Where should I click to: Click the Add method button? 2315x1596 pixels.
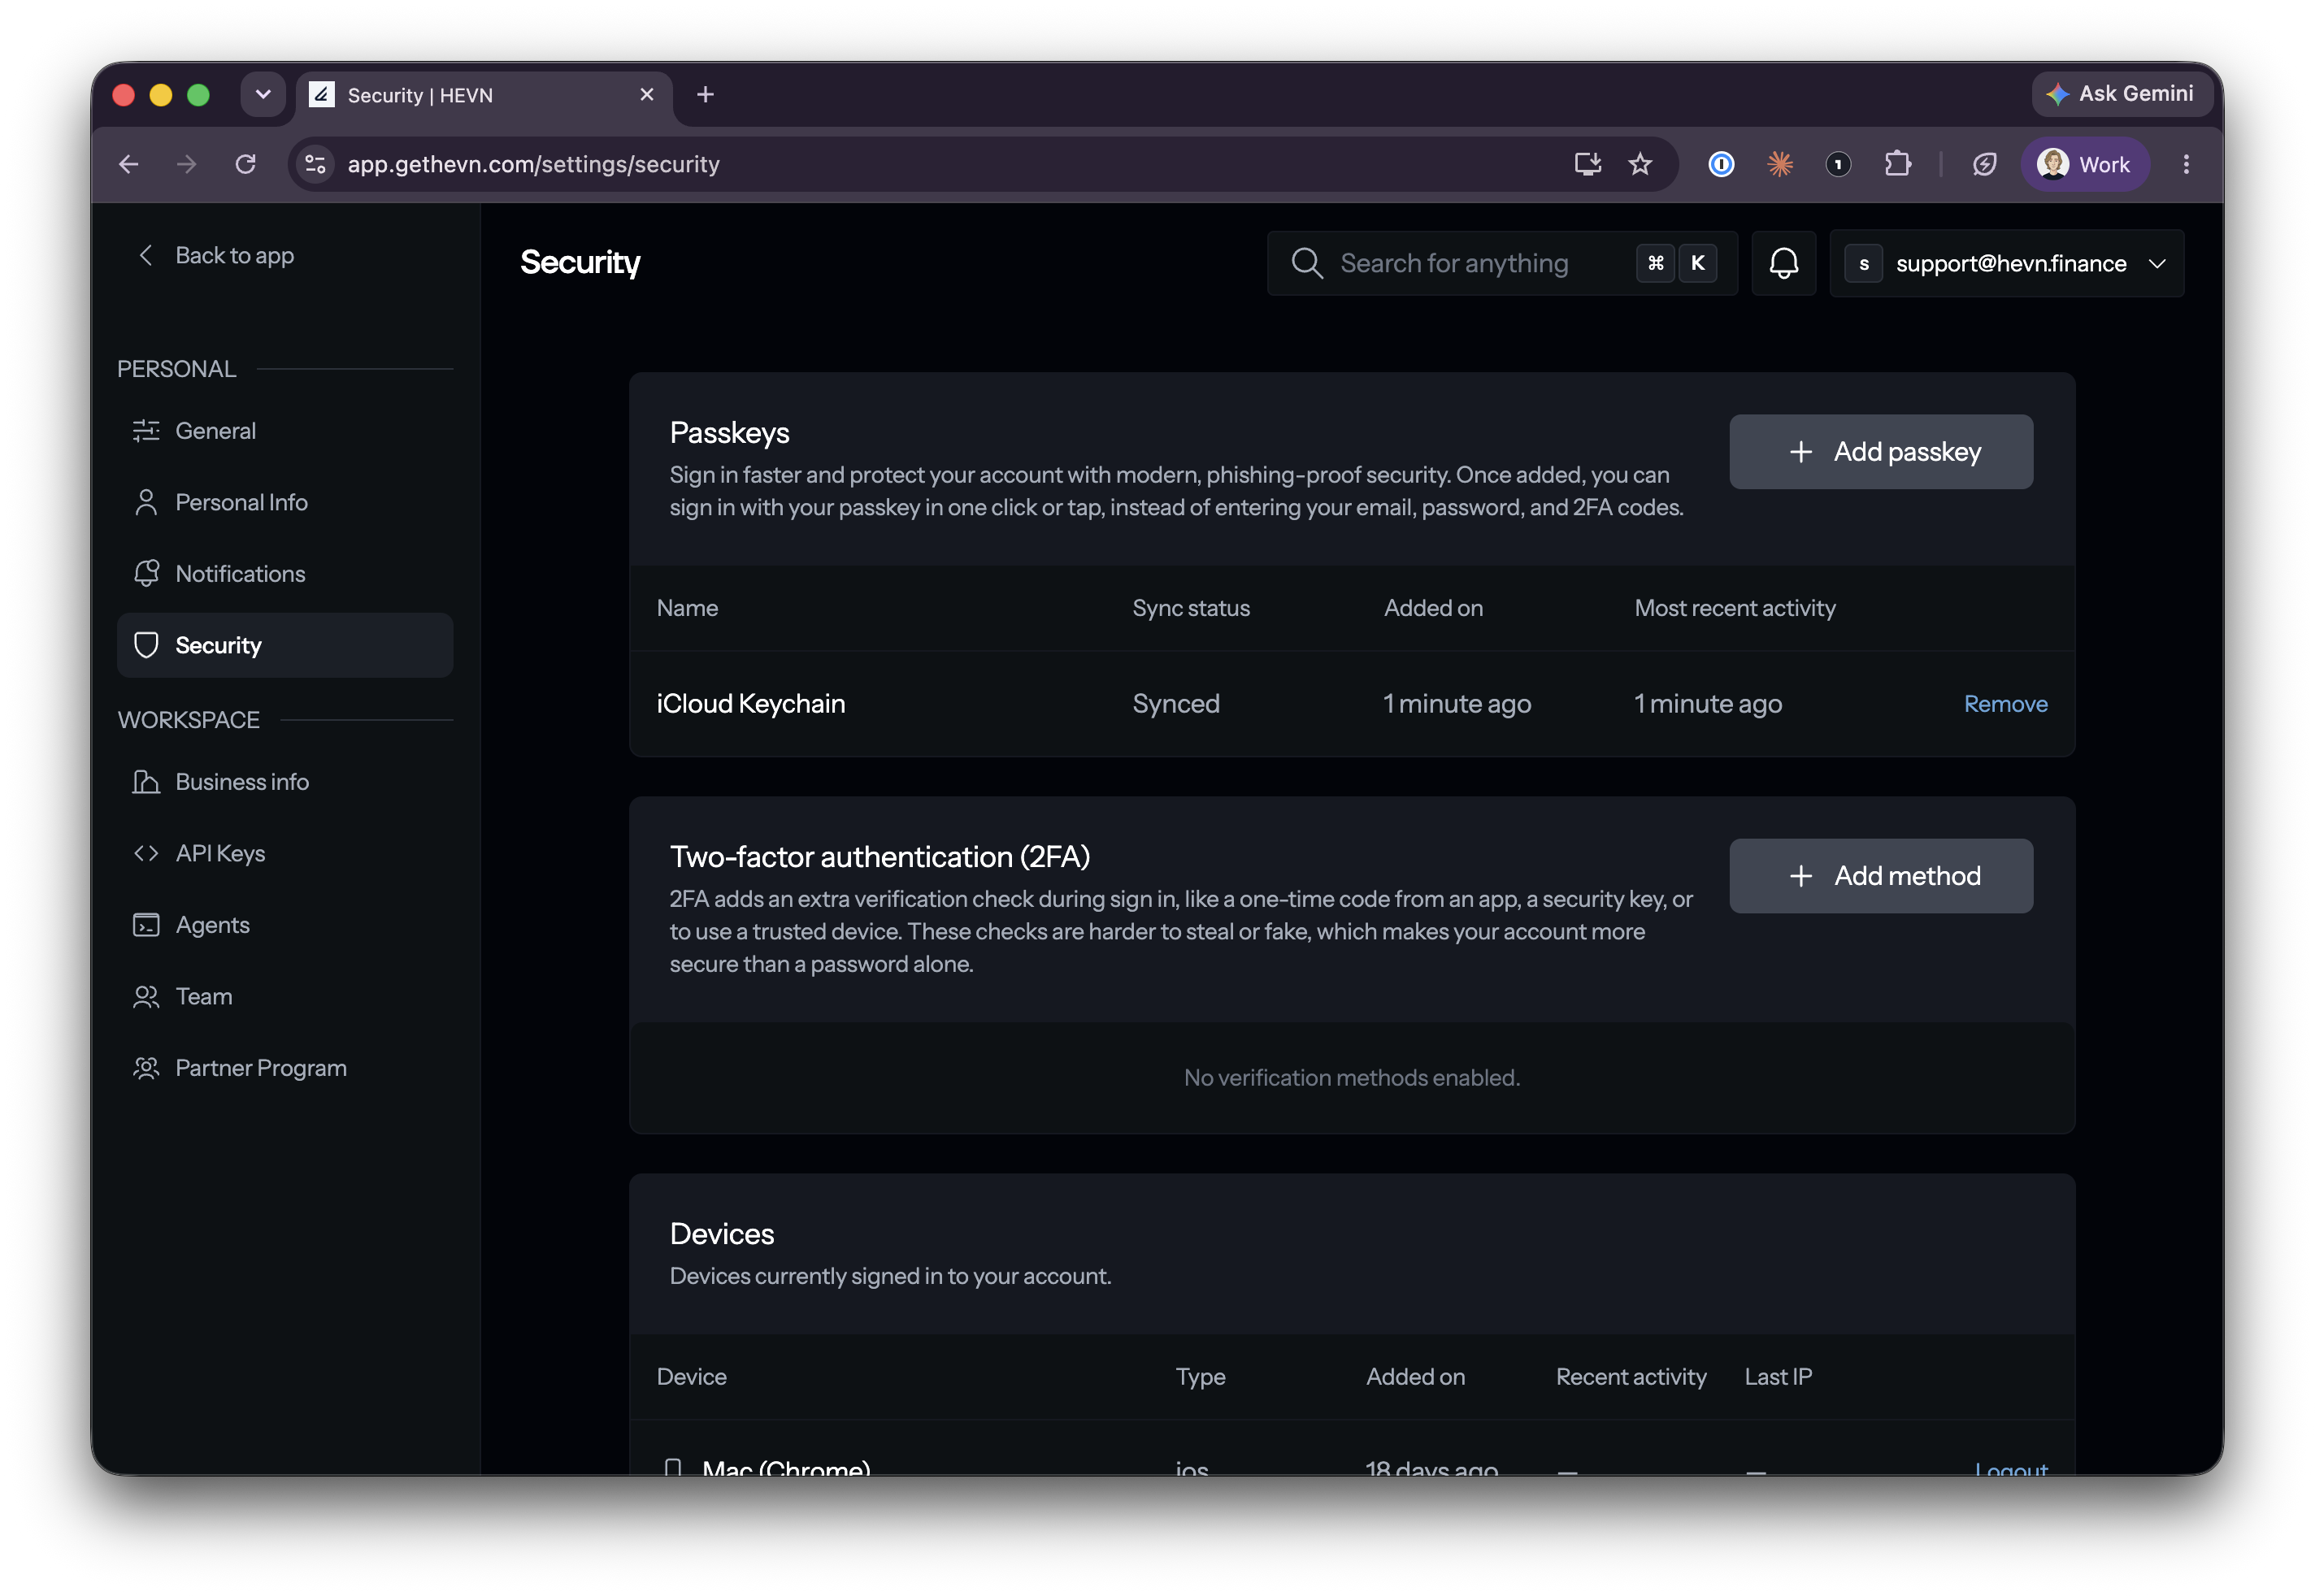(1880, 876)
